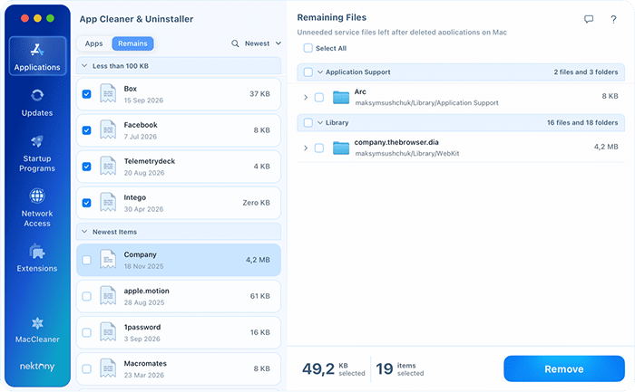
Task: Expand the Arc folder row
Action: (x=306, y=98)
